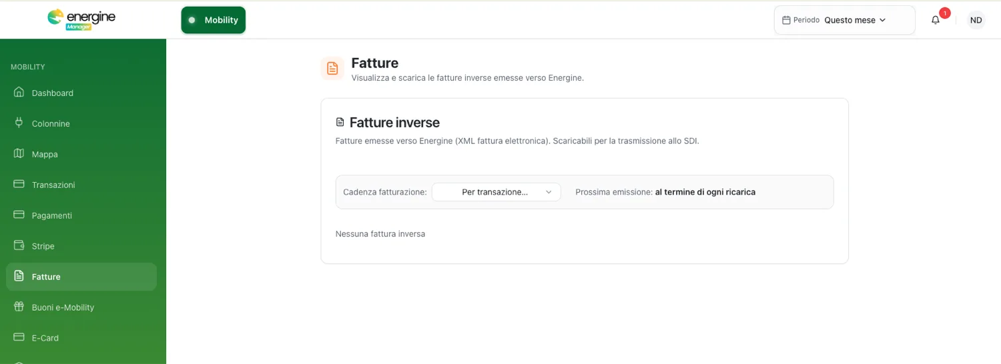The image size is (1001, 364).
Task: Open the Mobility module button
Action: coord(214,20)
